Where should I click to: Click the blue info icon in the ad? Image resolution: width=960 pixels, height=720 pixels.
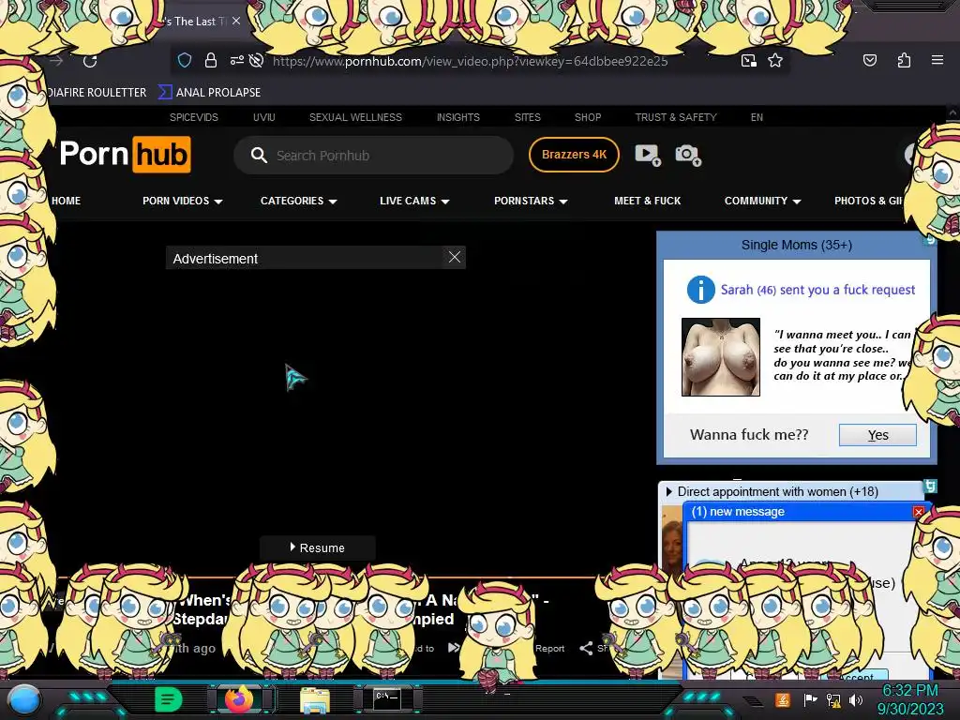pos(700,290)
